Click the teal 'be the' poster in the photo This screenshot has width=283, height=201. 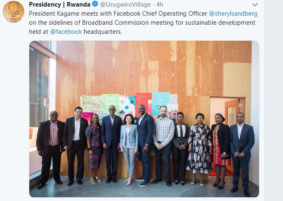tap(160, 103)
